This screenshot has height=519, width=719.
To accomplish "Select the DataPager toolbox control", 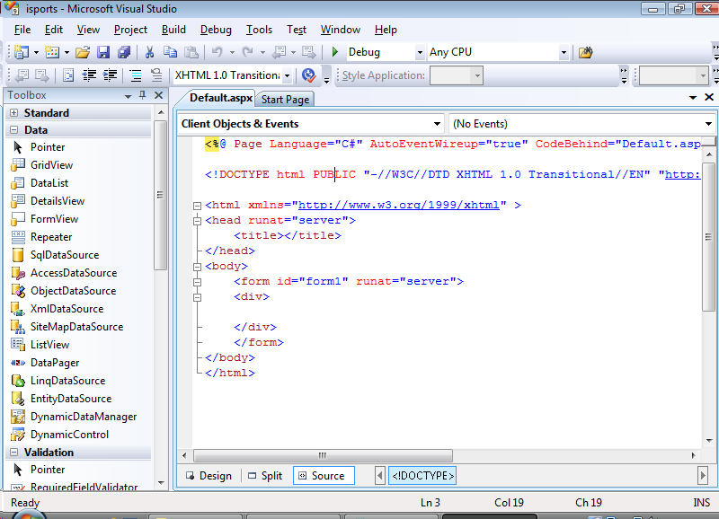I will [55, 363].
